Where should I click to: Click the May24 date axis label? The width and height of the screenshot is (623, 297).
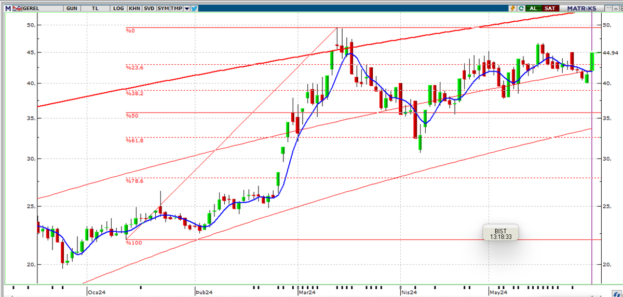point(498,292)
